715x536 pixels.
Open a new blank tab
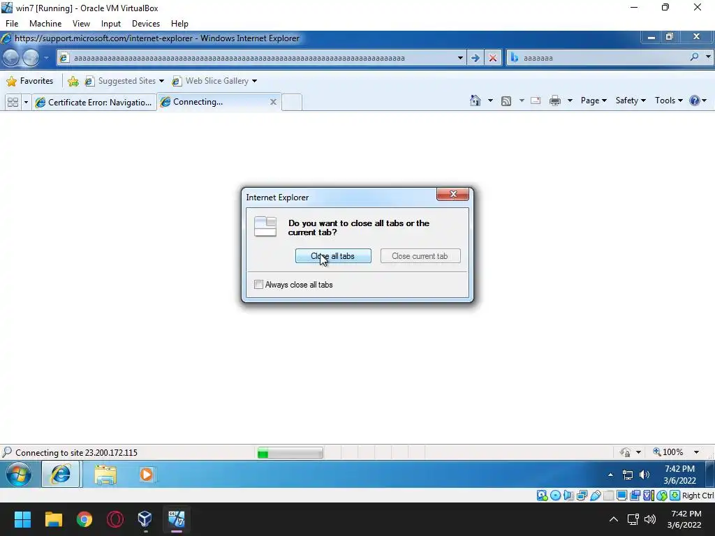tap(292, 102)
